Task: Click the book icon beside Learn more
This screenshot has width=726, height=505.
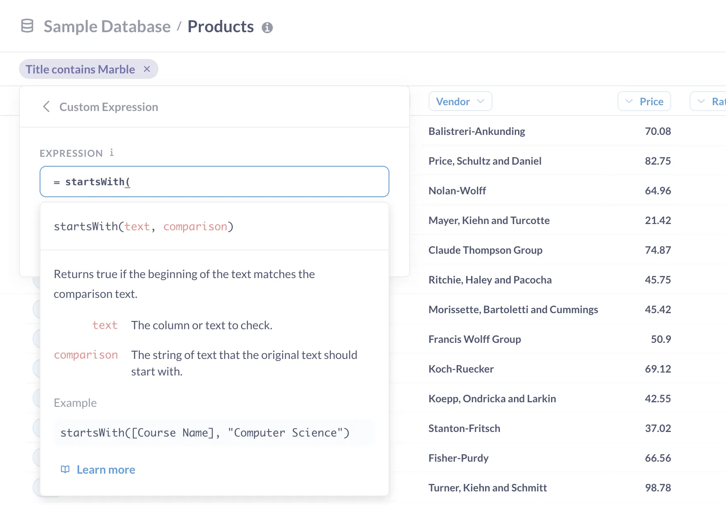Action: (x=65, y=470)
